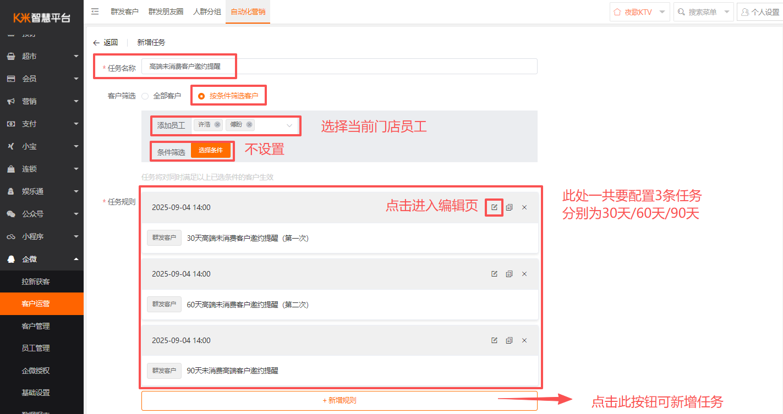Viewport: 783px width, 414px height.
Task: Click the 新增规则 button
Action: tap(339, 400)
